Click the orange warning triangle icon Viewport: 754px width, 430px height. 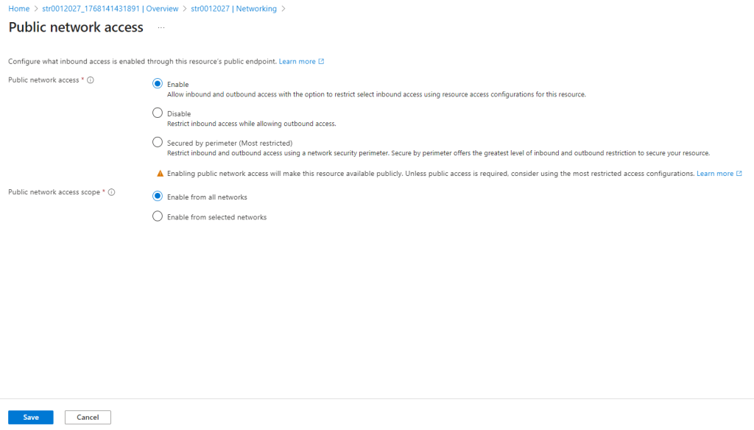161,174
